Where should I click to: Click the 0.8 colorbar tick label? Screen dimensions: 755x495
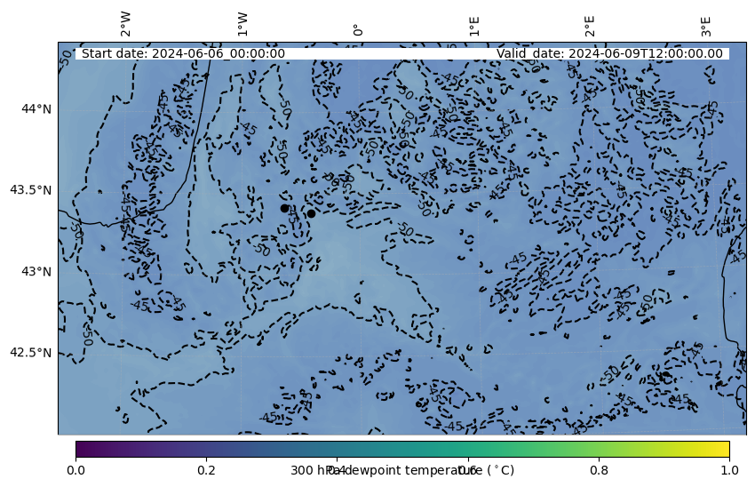click(599, 469)
